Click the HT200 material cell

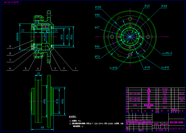click(165, 89)
